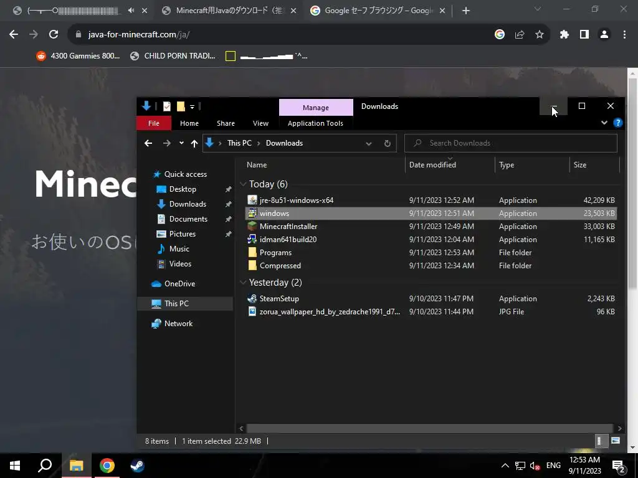Go back in File Explorer
Image resolution: width=638 pixels, height=478 pixels.
point(148,143)
